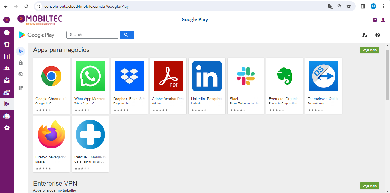390x193 pixels.
Task: Click the GoTo Technologies developer text
Action: (89, 162)
